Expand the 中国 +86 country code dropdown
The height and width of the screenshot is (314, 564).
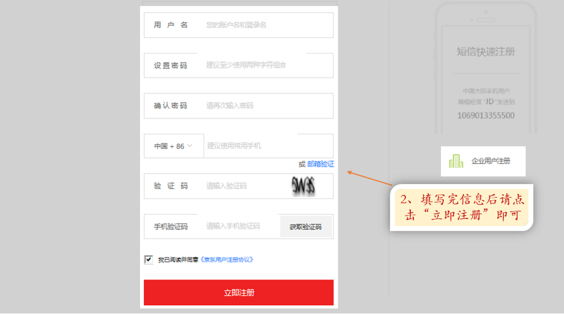pos(174,146)
